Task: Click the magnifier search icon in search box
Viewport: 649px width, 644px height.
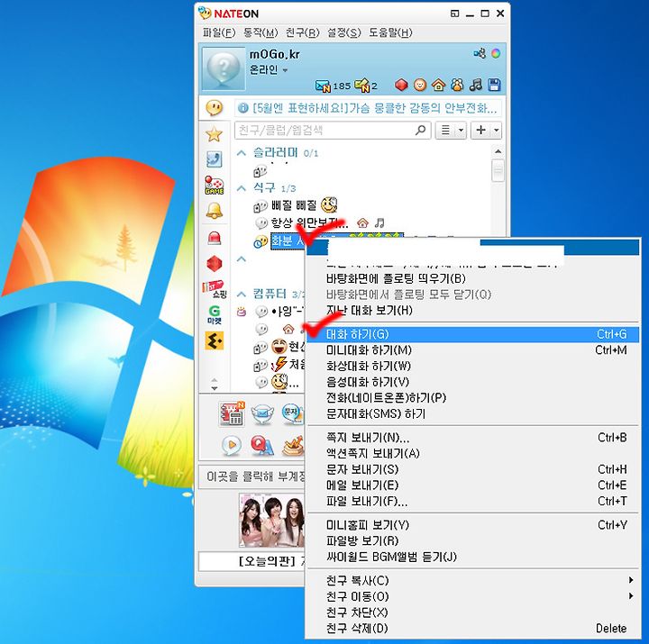Action: (420, 131)
